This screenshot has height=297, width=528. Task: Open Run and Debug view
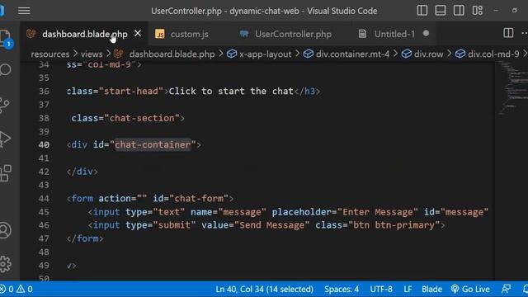5,139
